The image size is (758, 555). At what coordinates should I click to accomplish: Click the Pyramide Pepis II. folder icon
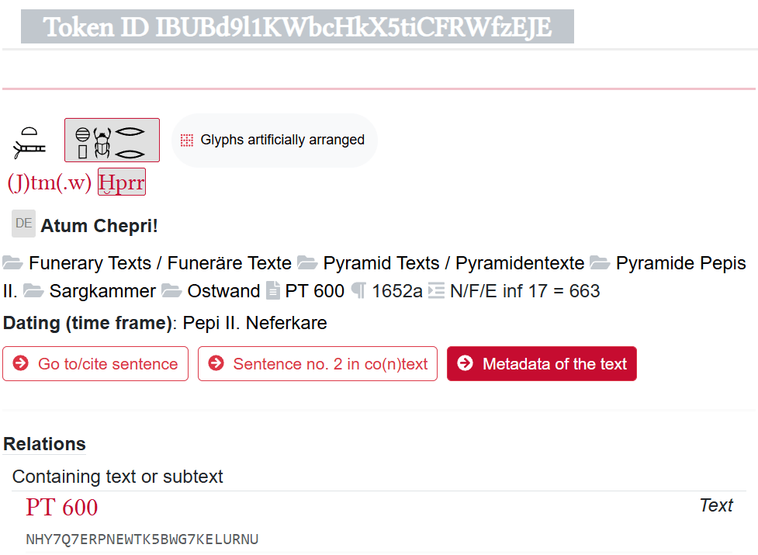click(600, 263)
